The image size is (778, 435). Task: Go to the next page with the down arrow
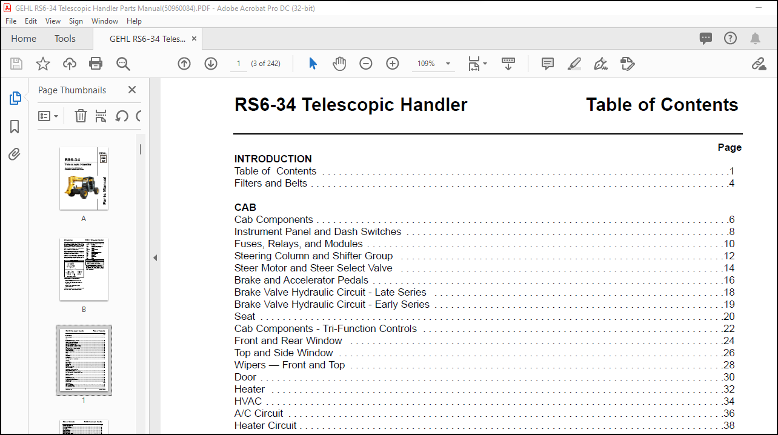(x=211, y=64)
